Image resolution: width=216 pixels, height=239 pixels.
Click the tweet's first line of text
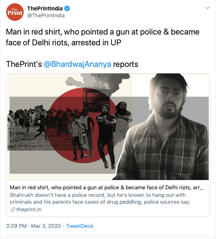point(102,32)
